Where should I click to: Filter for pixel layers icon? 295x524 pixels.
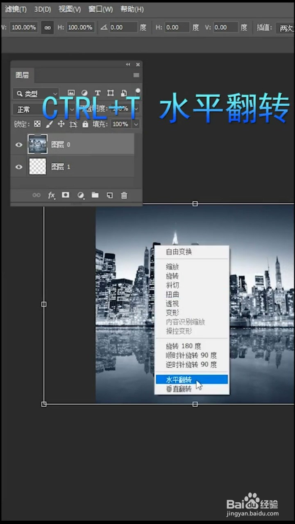(x=71, y=93)
